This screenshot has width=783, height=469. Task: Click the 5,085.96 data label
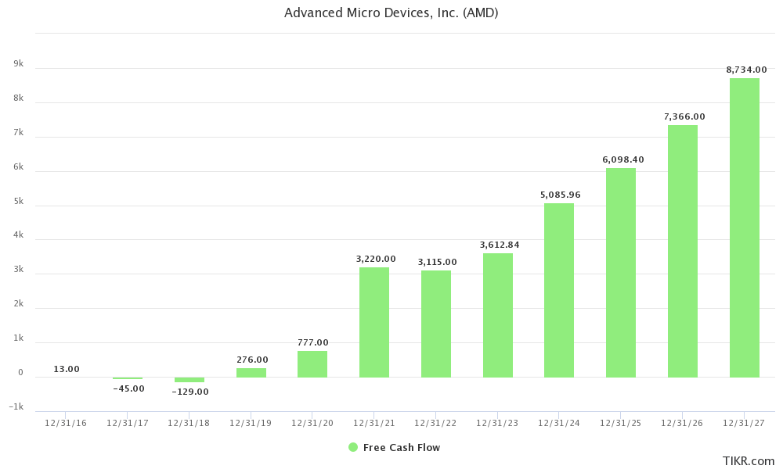(561, 193)
